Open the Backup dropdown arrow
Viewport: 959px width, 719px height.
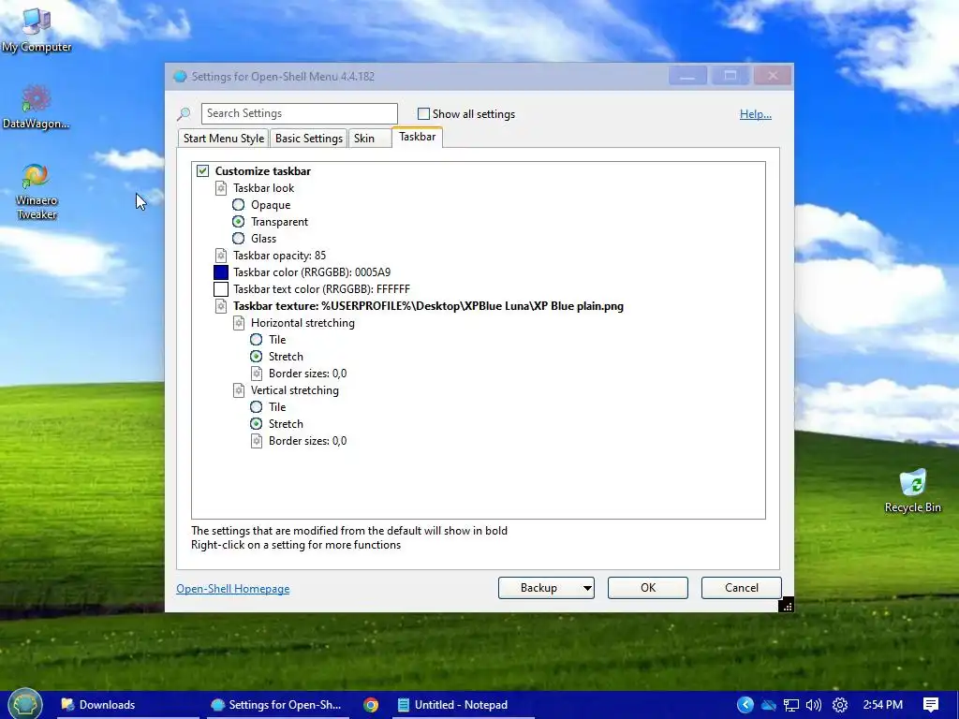(587, 588)
